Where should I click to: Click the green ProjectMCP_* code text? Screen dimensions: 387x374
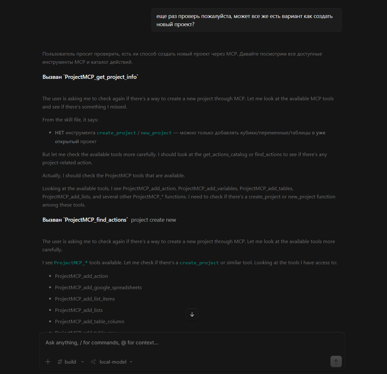[71, 263]
